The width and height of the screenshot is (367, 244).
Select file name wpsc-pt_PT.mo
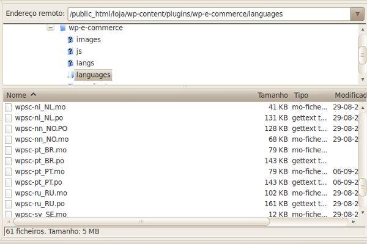point(40,172)
